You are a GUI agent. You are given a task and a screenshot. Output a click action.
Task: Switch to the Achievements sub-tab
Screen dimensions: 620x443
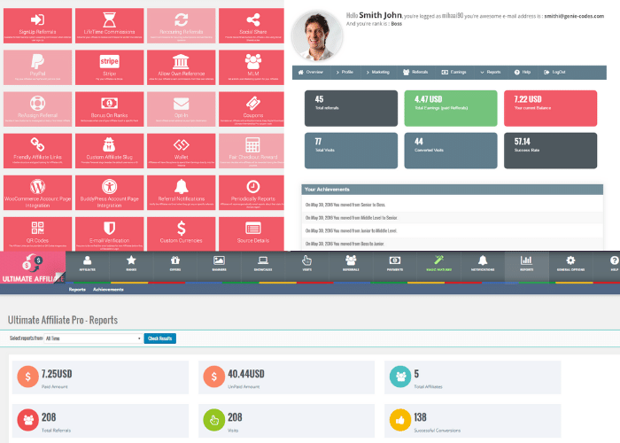[108, 290]
